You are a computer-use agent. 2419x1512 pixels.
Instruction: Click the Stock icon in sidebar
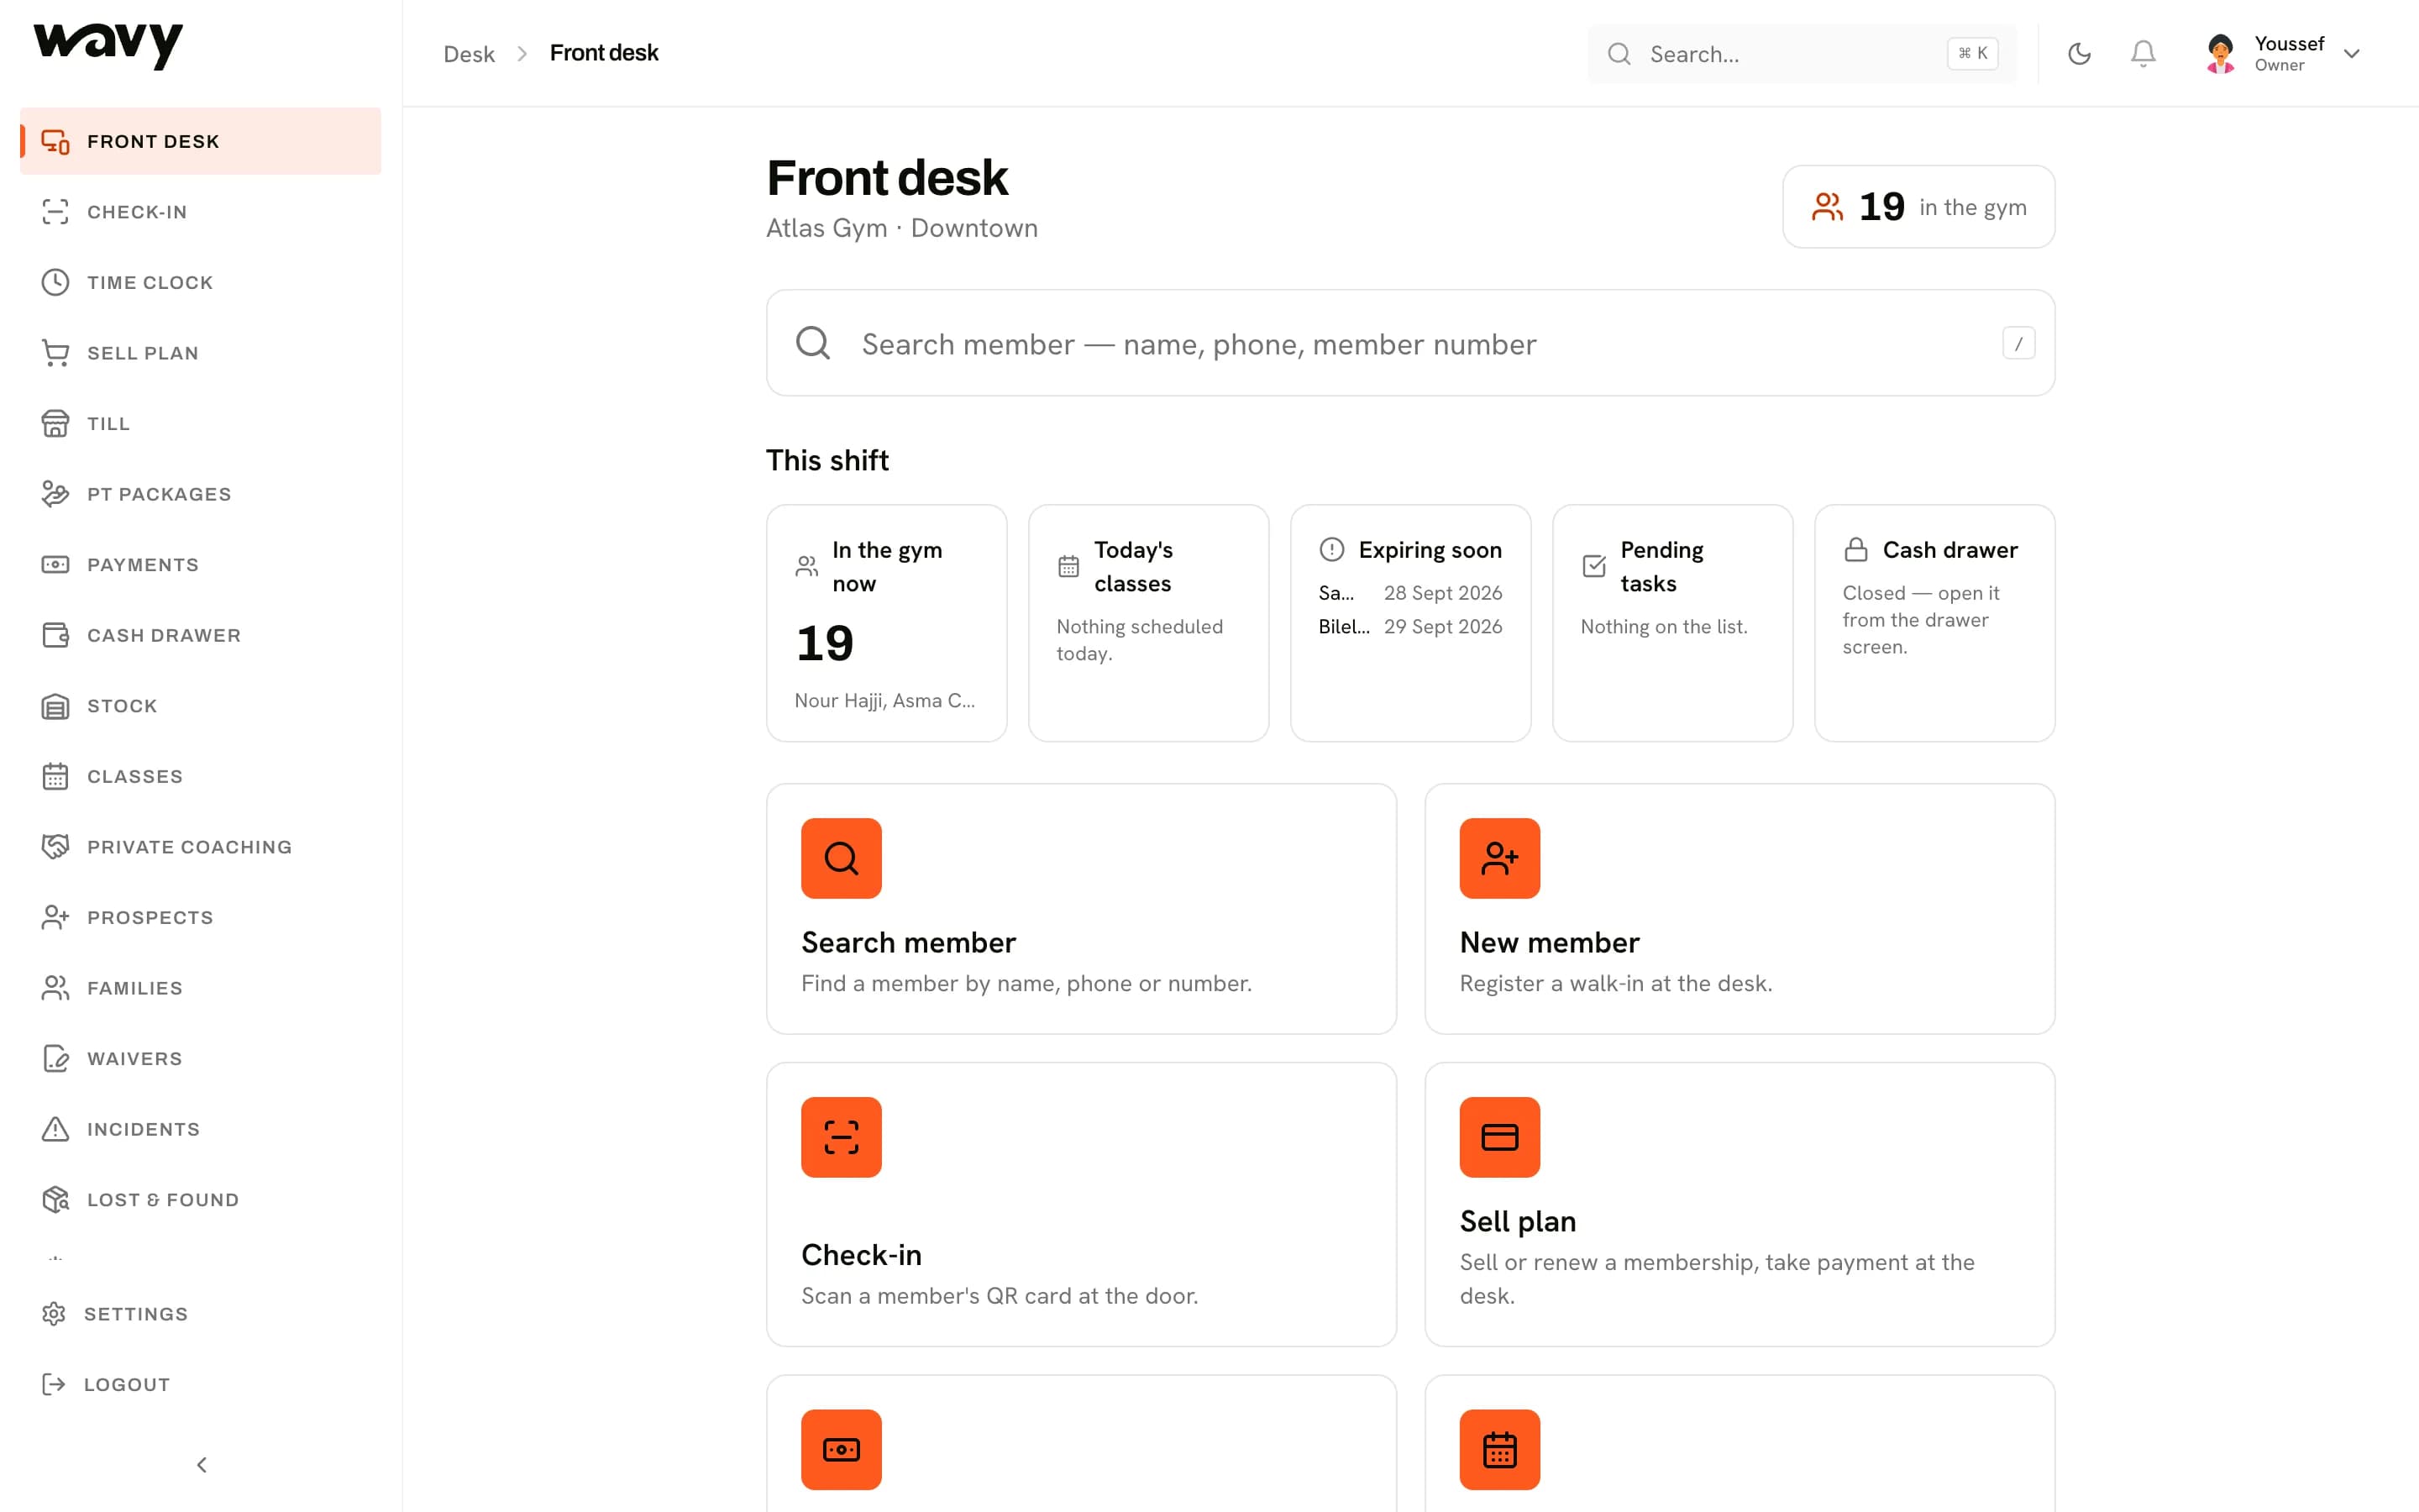point(55,706)
